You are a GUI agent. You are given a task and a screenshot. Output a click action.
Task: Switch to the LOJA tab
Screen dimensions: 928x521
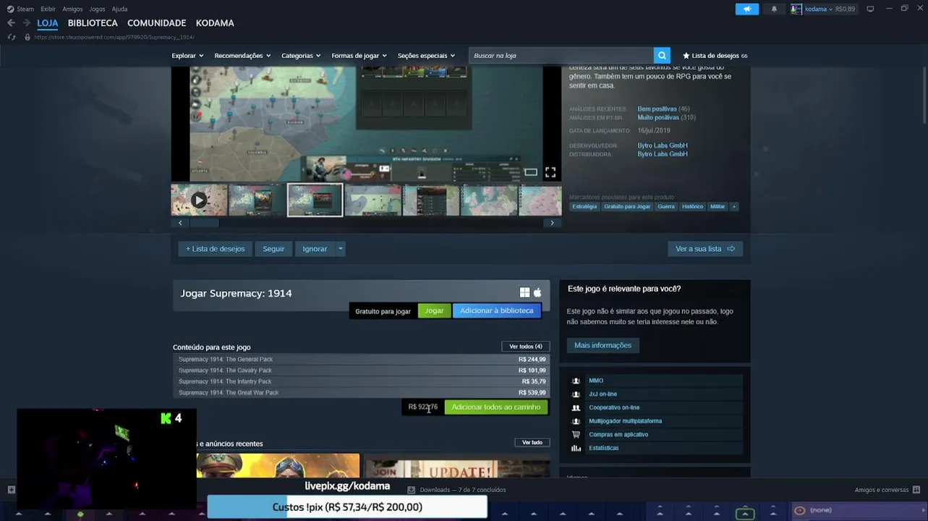48,23
